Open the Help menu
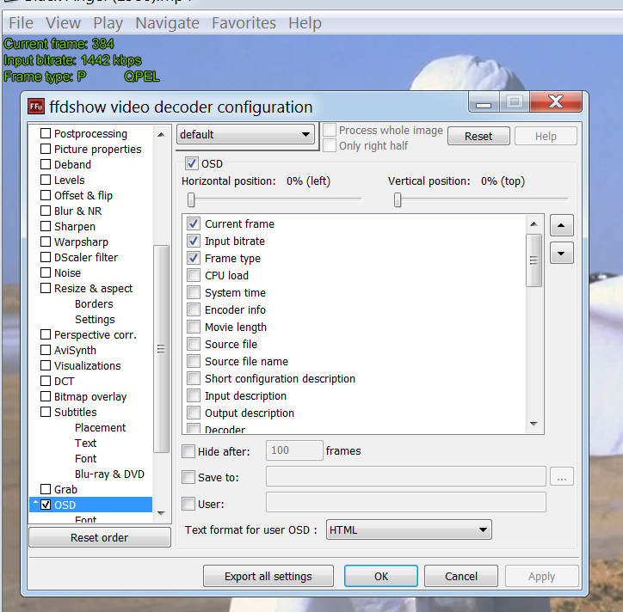The height and width of the screenshot is (612, 623). pyautogui.click(x=305, y=23)
